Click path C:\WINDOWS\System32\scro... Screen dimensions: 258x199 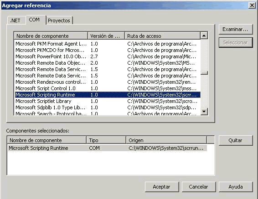coord(162,101)
